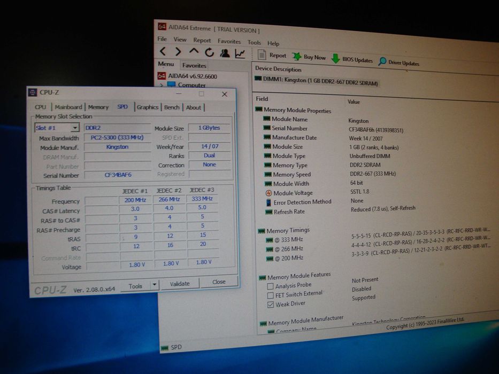Click Max Bandwidth PC2-5300 field
This screenshot has width=499, height=374.
[117, 137]
